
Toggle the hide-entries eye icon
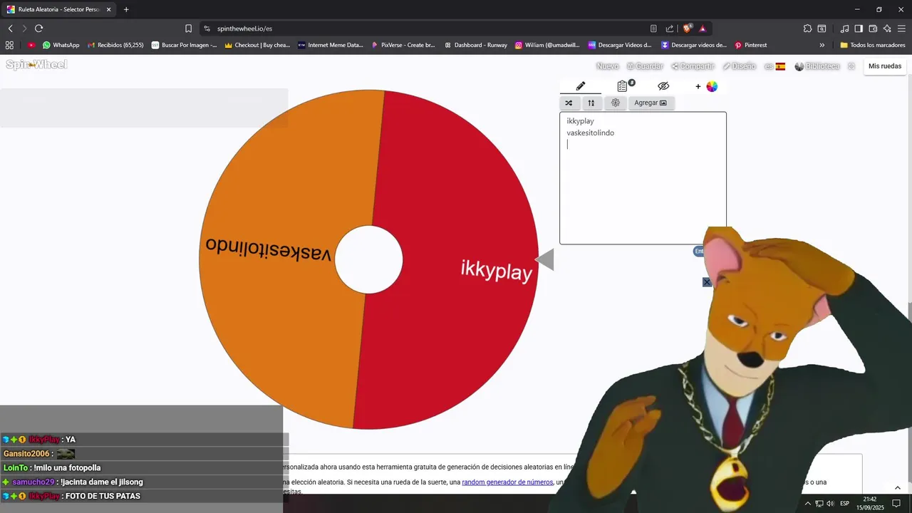(663, 86)
